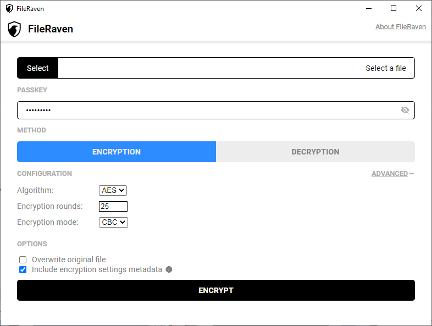
Task: Click the FileRaven header title text
Action: pyautogui.click(x=51, y=29)
